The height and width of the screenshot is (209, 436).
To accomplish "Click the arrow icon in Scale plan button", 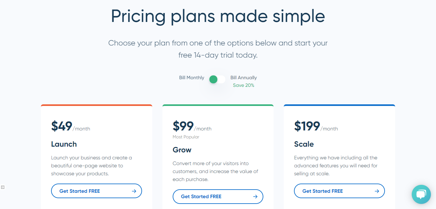I will pyautogui.click(x=377, y=191).
